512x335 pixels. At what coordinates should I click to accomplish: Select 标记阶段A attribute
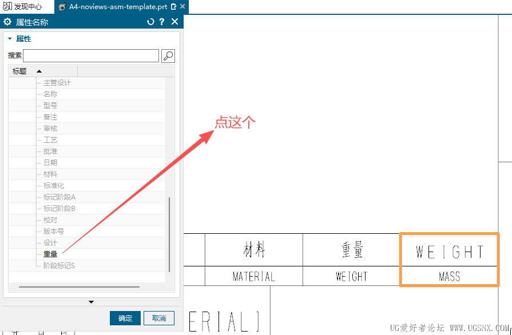click(x=59, y=197)
